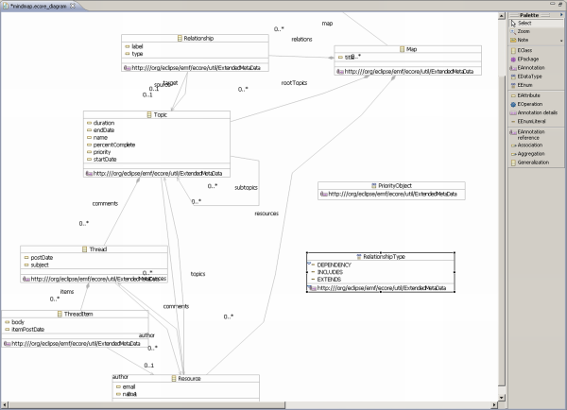The height and width of the screenshot is (410, 567).
Task: Select the endDate attribute in Topic
Action: pos(100,130)
